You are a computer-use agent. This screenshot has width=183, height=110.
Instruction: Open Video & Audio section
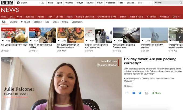point(136,17)
